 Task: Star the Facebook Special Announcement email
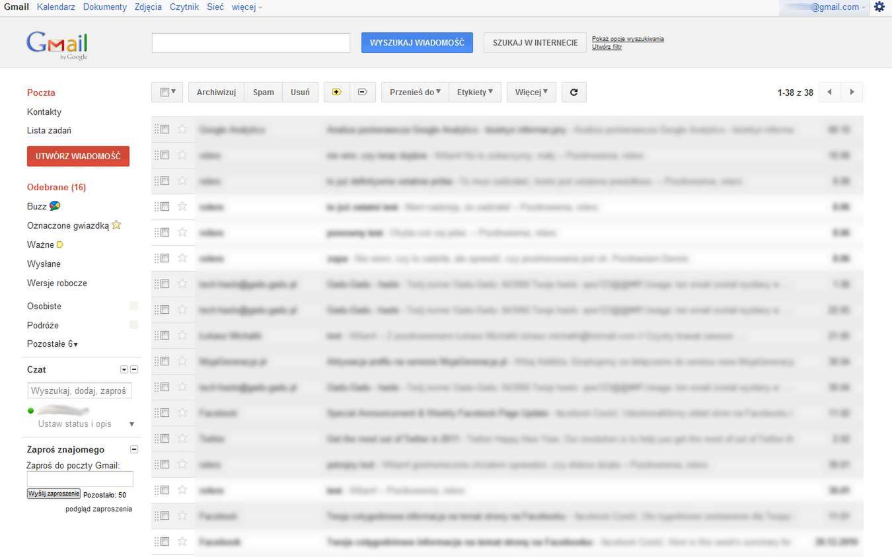click(x=182, y=413)
